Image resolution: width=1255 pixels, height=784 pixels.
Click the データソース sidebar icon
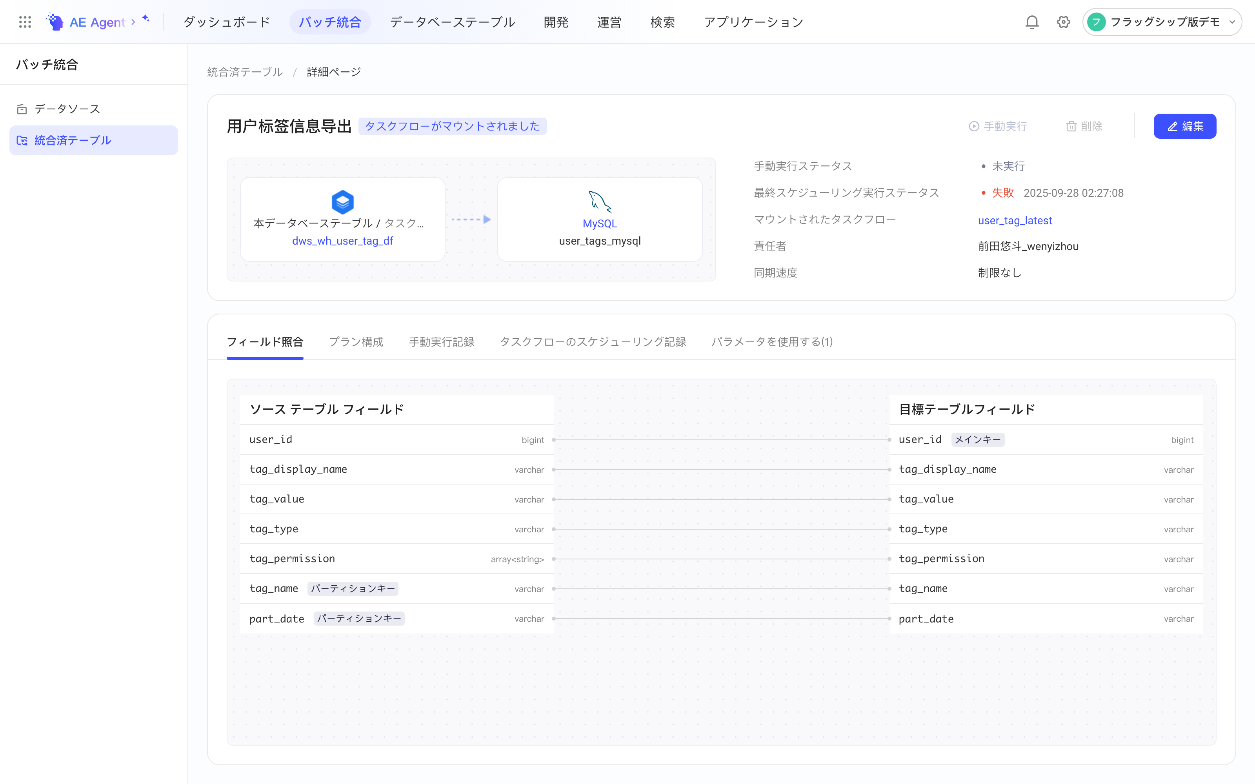tap(22, 109)
